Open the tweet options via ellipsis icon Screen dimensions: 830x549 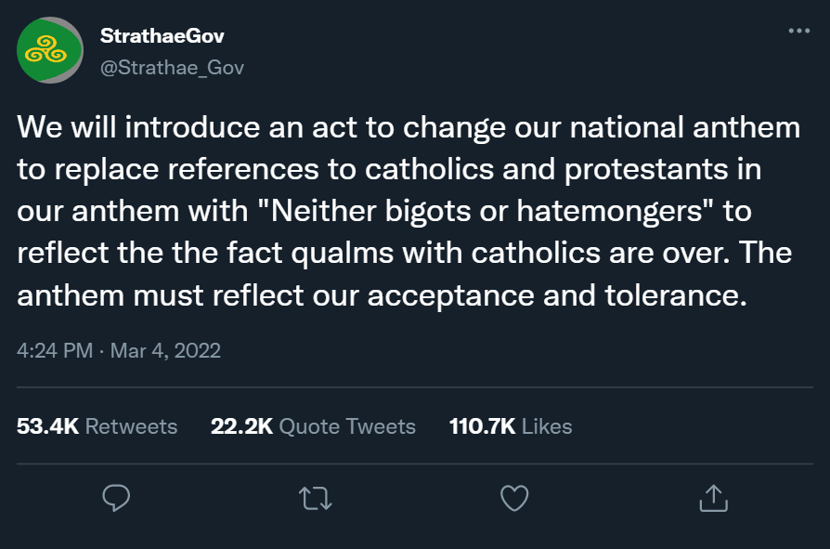797,30
